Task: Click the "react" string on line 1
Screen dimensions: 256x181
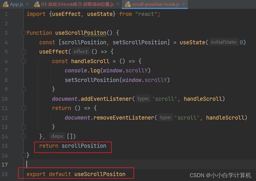Action: click(146, 14)
